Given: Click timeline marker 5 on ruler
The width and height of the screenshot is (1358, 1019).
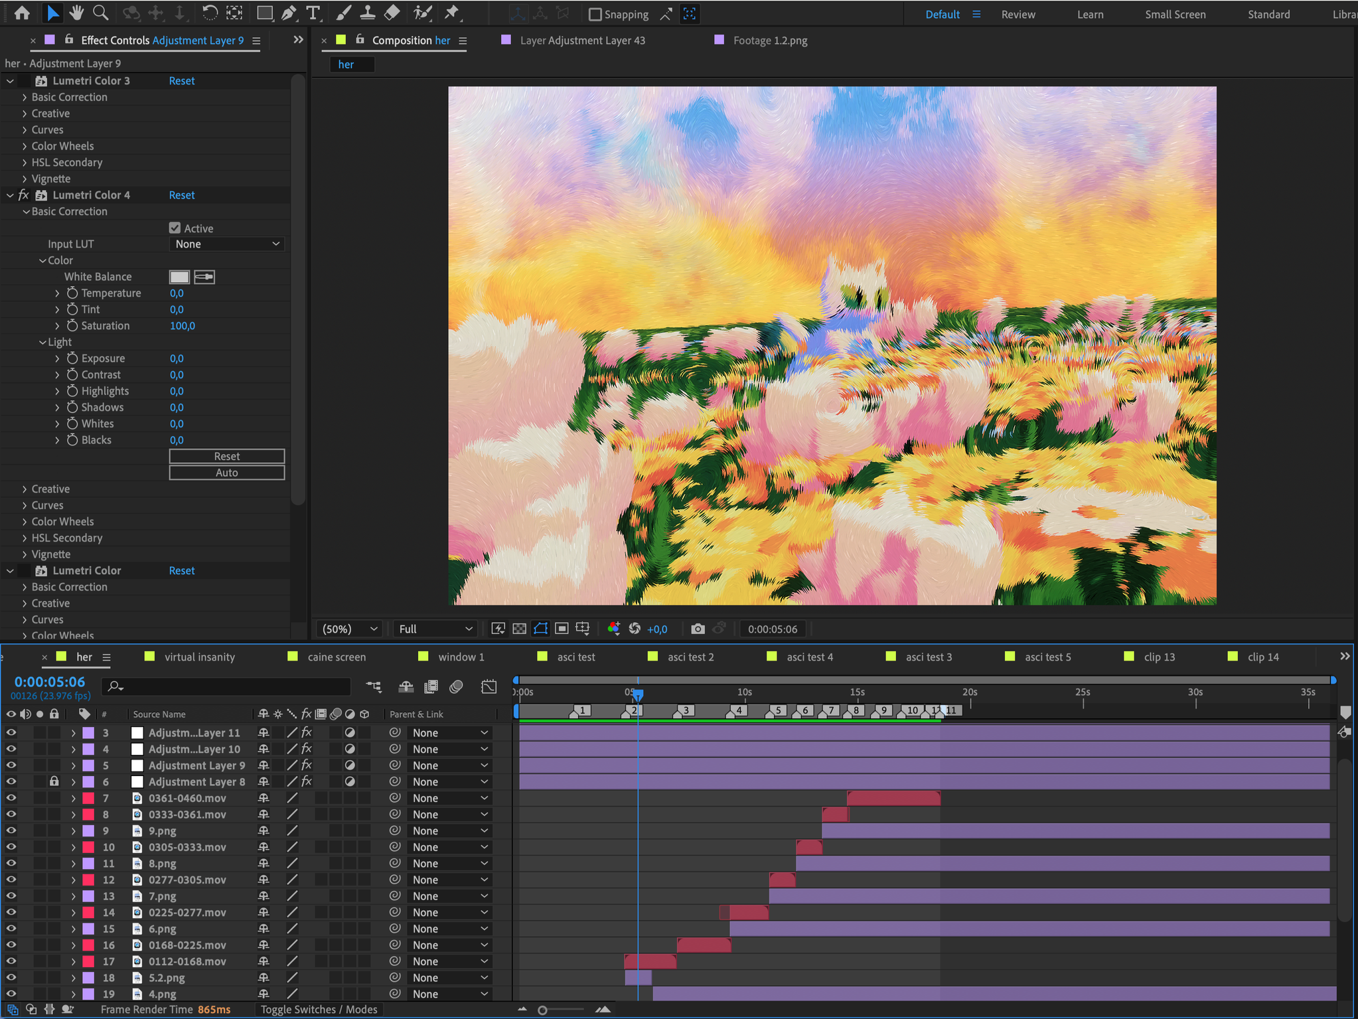Looking at the screenshot, I should (x=778, y=710).
